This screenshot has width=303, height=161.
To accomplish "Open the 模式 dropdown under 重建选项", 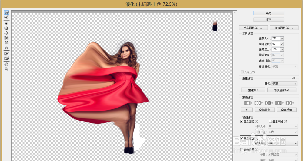I will [285, 84].
